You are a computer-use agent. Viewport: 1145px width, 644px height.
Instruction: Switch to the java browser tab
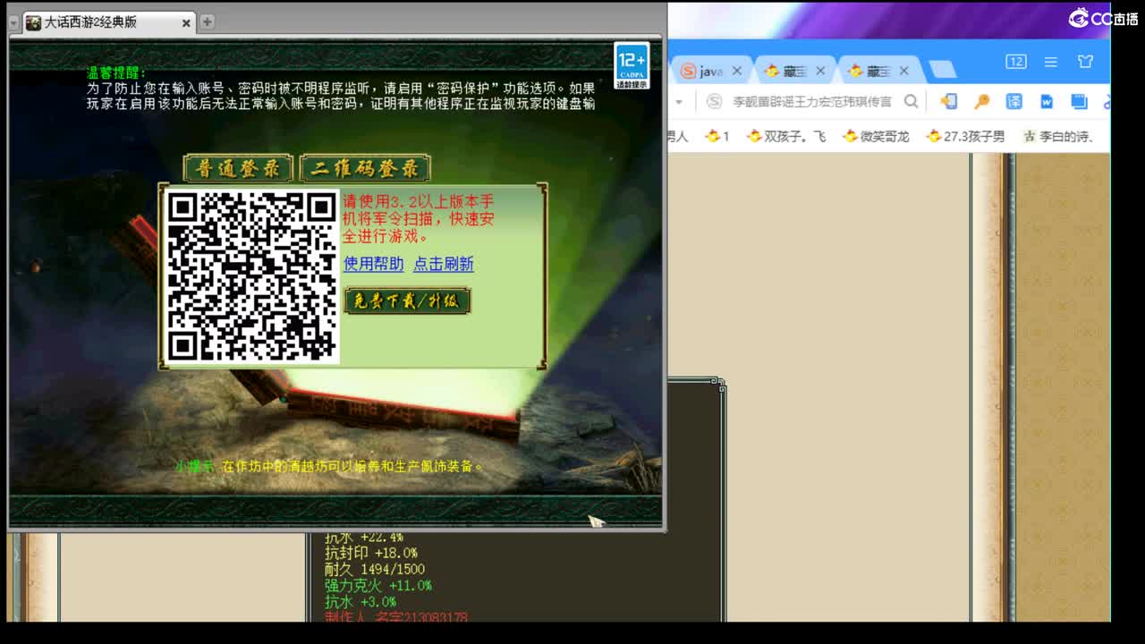(710, 71)
